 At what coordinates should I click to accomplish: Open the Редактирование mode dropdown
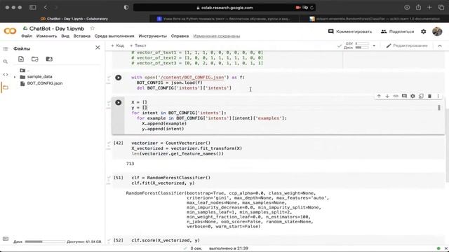coord(407,45)
